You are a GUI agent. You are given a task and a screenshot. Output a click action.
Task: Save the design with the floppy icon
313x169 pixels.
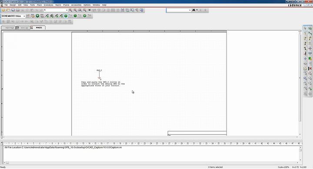click(x=13, y=10)
